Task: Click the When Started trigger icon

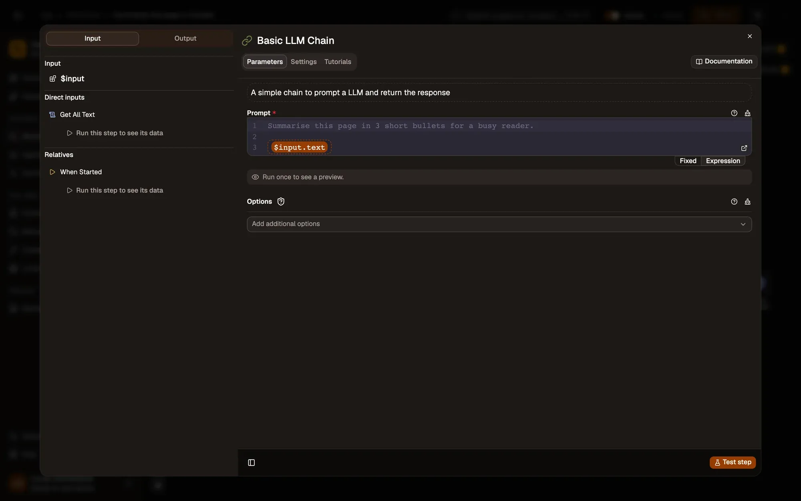Action: 52,172
